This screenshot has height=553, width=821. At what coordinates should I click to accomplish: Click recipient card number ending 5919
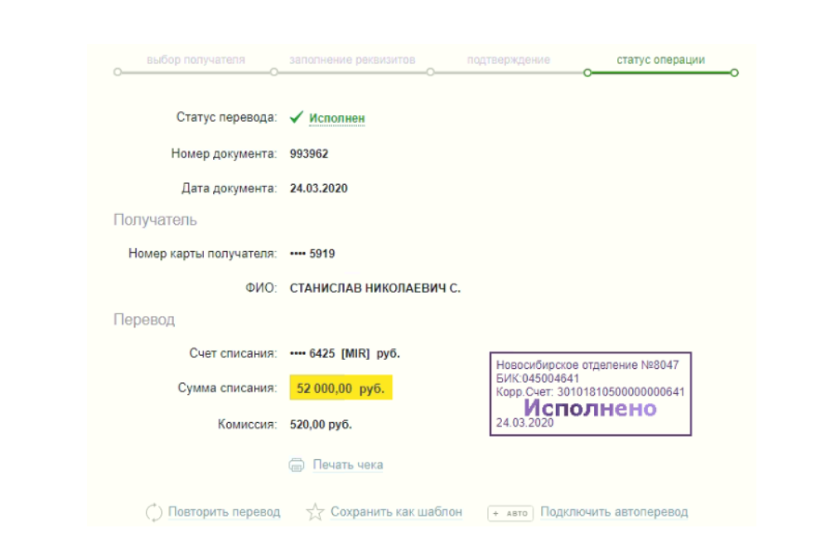[x=312, y=254]
